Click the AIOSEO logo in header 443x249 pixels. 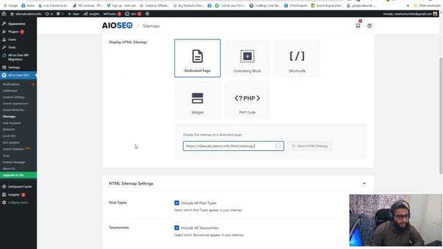117,26
